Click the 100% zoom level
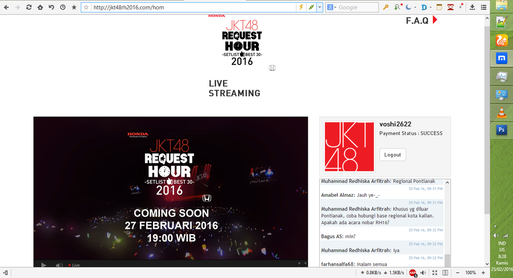The height and width of the screenshot is (278, 513). click(x=471, y=273)
